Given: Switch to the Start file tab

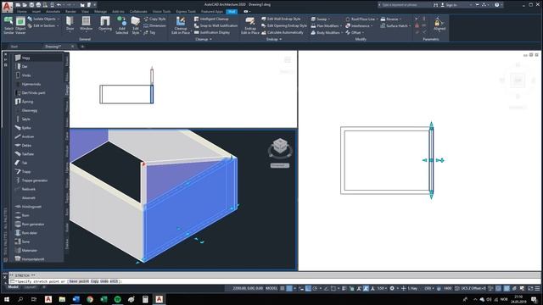Looking at the screenshot, I should pos(14,47).
